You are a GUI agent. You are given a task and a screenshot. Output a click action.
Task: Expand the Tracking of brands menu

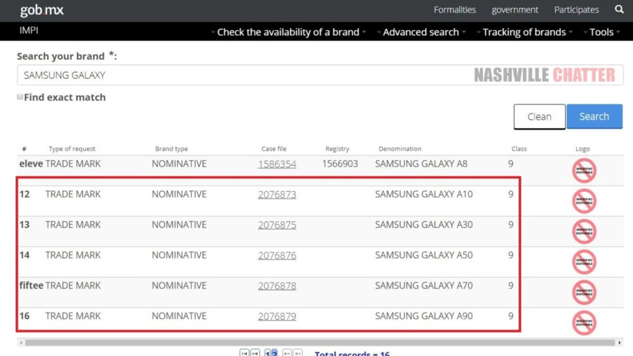[x=524, y=32]
